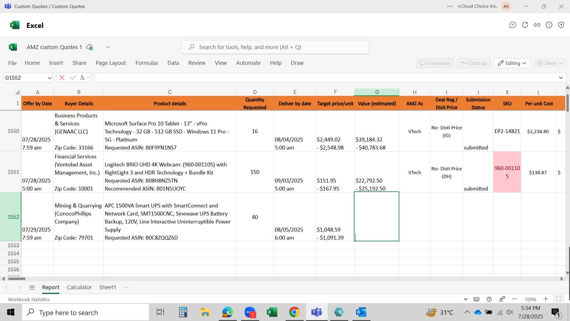Click the reload tab refresh icon
570x321 pixels.
pyautogui.click(x=525, y=25)
